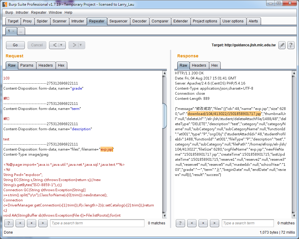This screenshot has width=299, height=239.
Task: Switch to the Decoder tab
Action: click(x=140, y=21)
